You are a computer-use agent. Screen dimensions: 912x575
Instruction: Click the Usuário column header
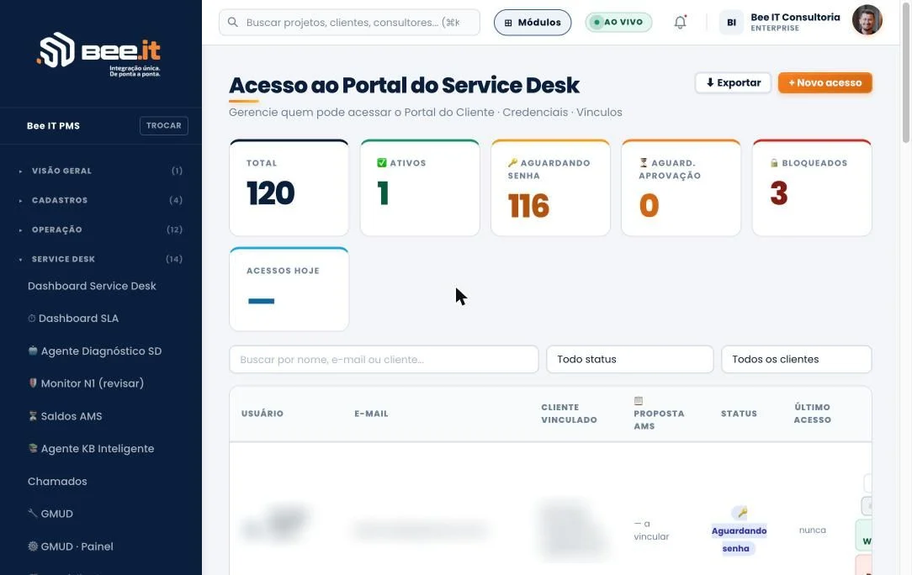(262, 414)
